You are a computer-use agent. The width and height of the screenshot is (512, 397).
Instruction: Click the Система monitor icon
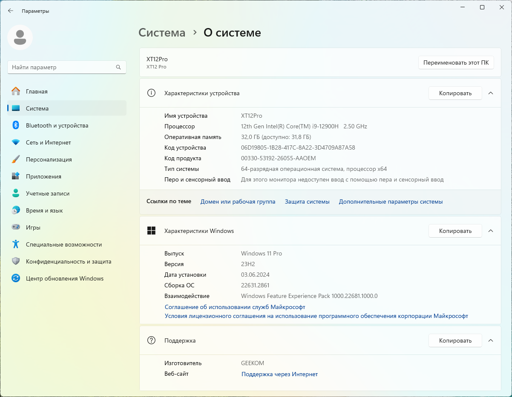[x=16, y=108]
